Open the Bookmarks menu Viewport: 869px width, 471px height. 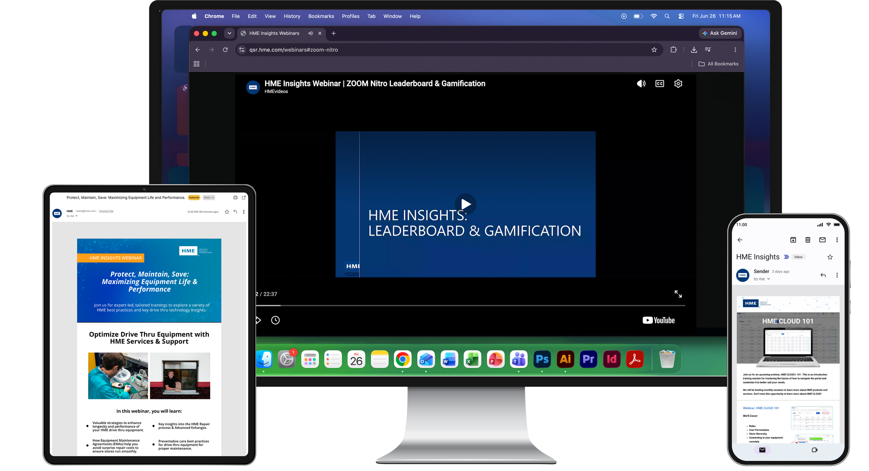click(321, 16)
